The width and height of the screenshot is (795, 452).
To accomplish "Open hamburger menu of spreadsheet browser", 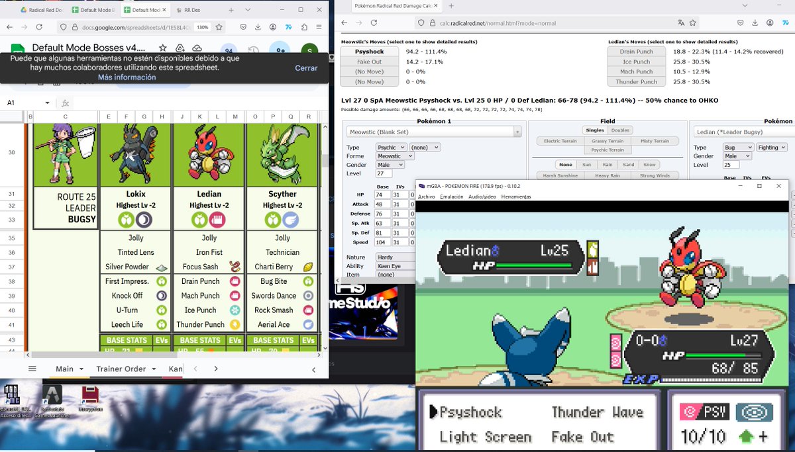I will coord(319,28).
